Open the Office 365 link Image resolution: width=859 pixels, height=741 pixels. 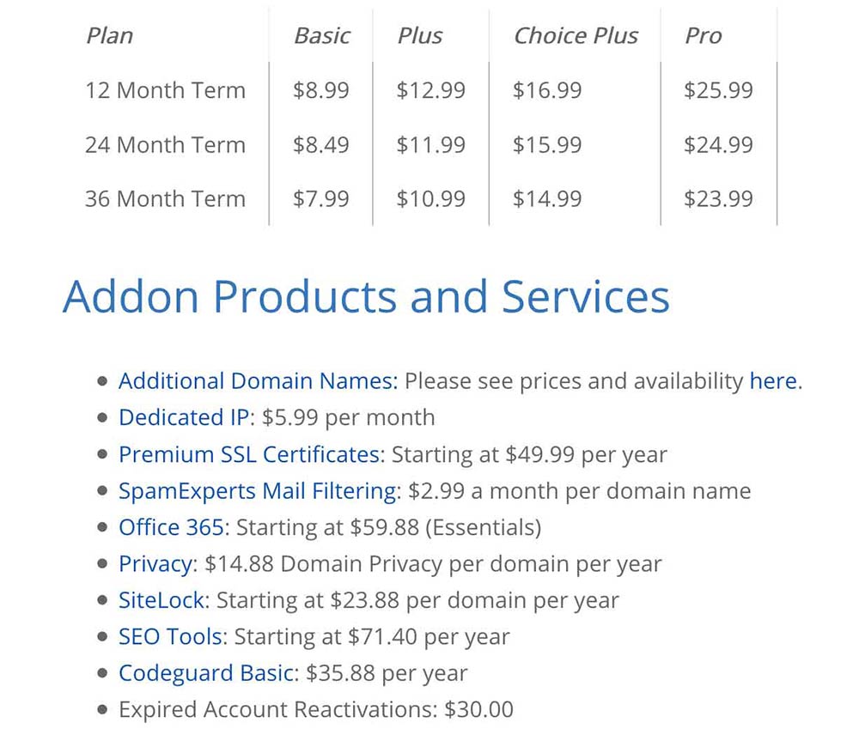[x=172, y=527]
